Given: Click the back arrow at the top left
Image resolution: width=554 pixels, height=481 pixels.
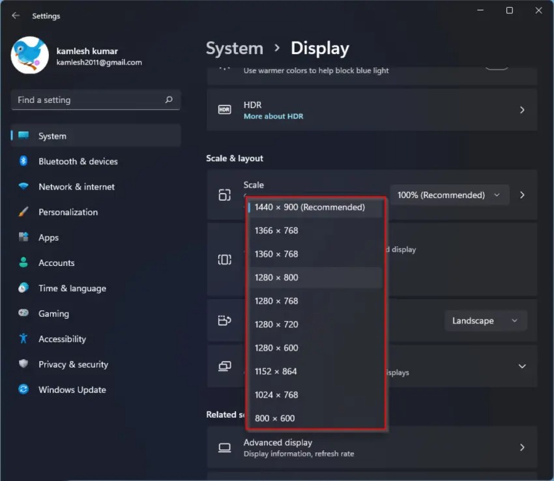Looking at the screenshot, I should pos(14,15).
